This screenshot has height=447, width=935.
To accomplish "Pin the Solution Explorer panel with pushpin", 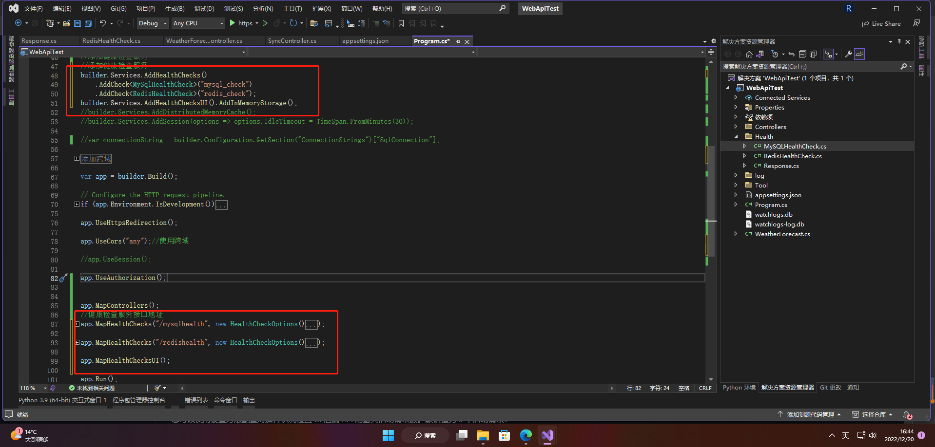I will 899,41.
